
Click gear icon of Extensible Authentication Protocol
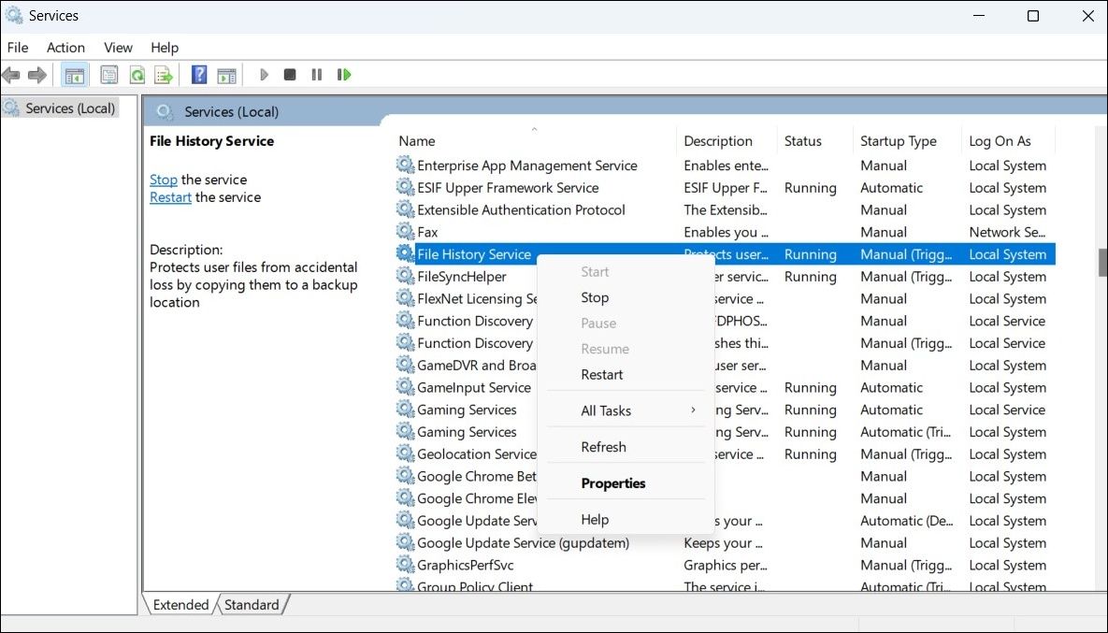coord(405,209)
